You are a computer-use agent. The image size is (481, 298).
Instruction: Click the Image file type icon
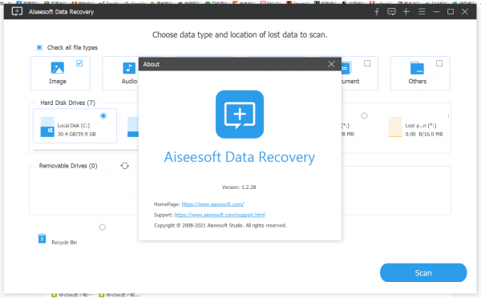point(58,68)
